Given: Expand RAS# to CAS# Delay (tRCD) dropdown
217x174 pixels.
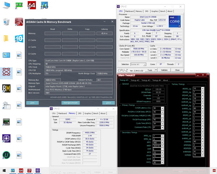Looking at the screenshot, I should coord(162,112).
